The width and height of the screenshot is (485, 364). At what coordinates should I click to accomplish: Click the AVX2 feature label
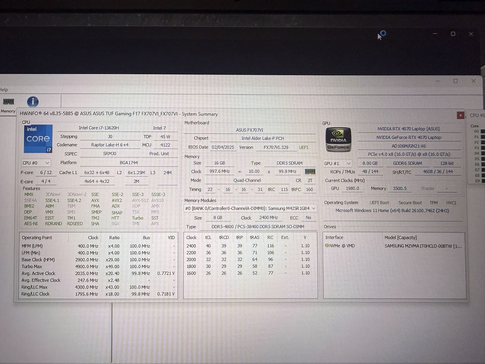(116, 200)
